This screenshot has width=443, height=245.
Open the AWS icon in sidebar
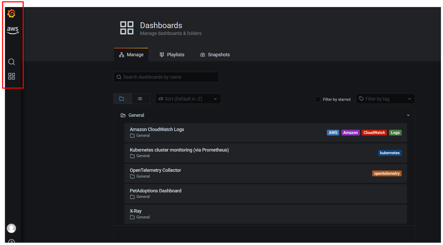pos(13,30)
